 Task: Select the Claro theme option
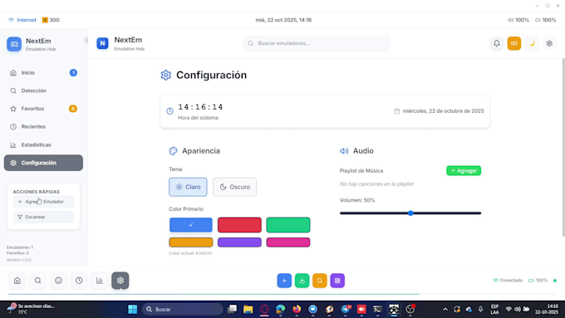click(188, 187)
